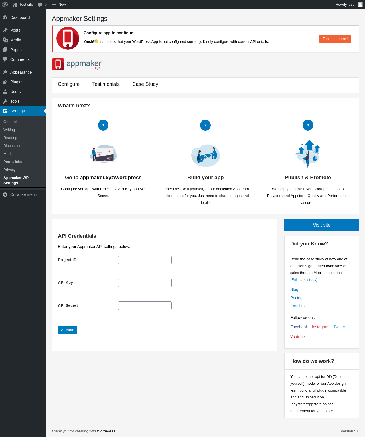Switch to the Testimonials tab
The width and height of the screenshot is (365, 437).
point(106,84)
